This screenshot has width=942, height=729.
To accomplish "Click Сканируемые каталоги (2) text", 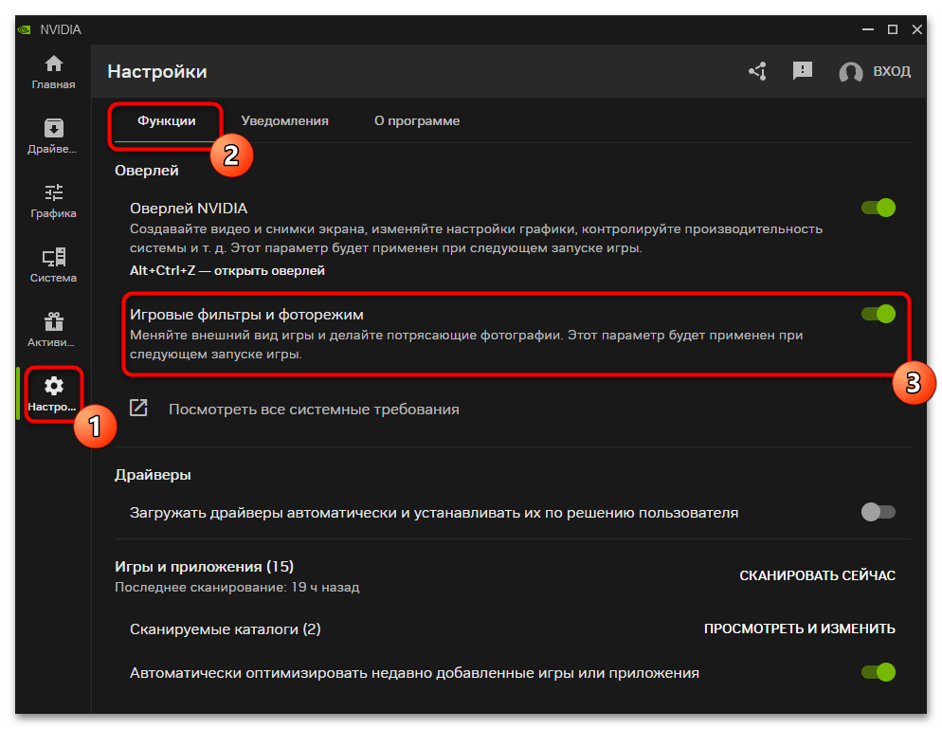I will (x=226, y=629).
